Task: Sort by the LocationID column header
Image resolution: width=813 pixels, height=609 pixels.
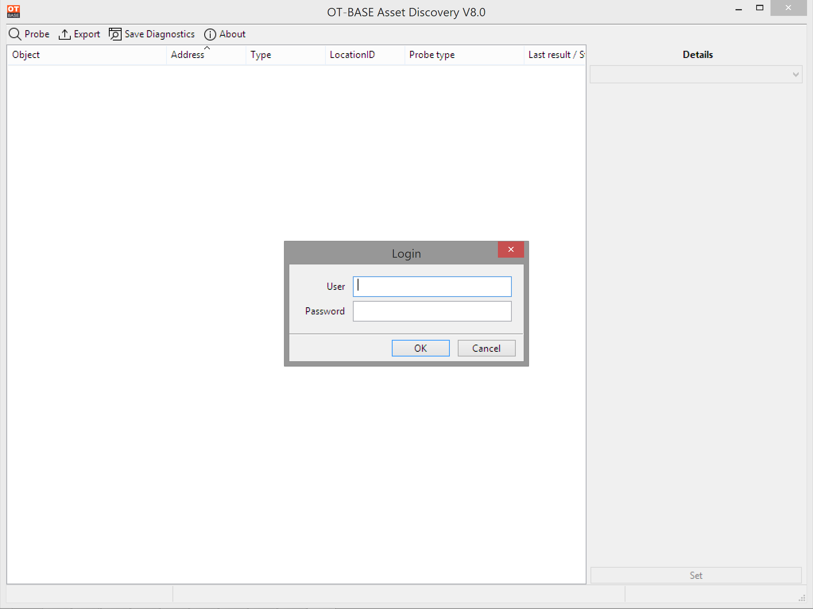Action: tap(365, 55)
